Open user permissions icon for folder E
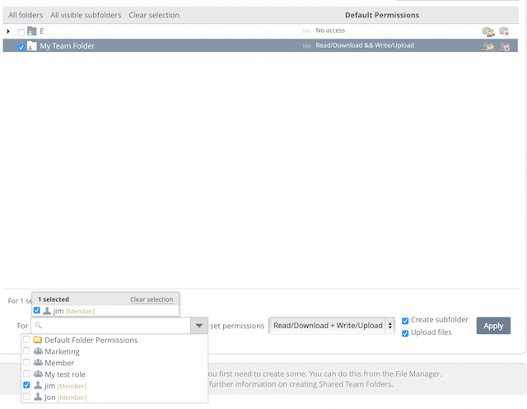Image resolution: width=527 pixels, height=409 pixels. point(488,31)
